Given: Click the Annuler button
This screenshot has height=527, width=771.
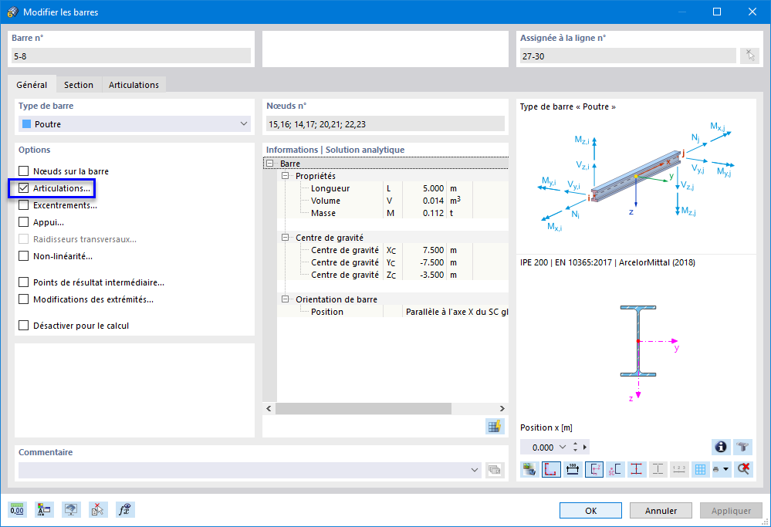Looking at the screenshot, I should pos(661,510).
